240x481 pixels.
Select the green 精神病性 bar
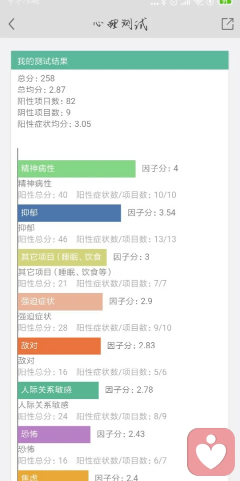pos(76,169)
